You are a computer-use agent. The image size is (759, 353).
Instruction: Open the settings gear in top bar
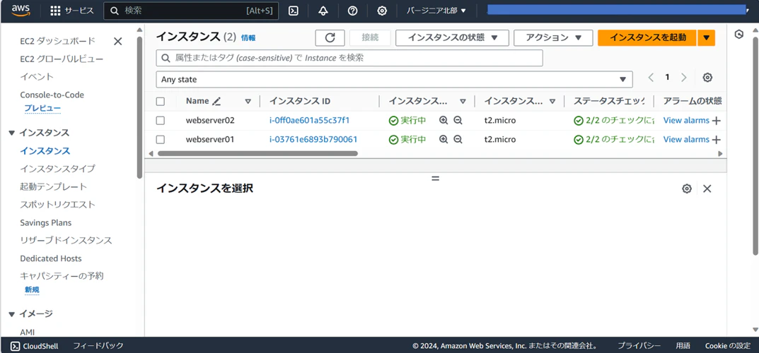(382, 11)
